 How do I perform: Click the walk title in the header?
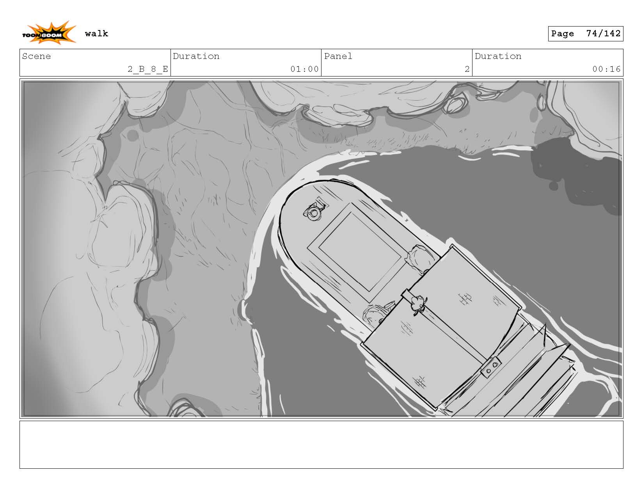[x=97, y=34]
